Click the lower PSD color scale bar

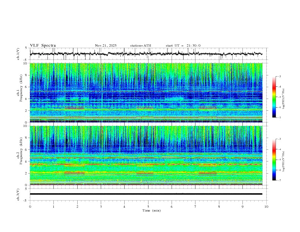coord(274,160)
